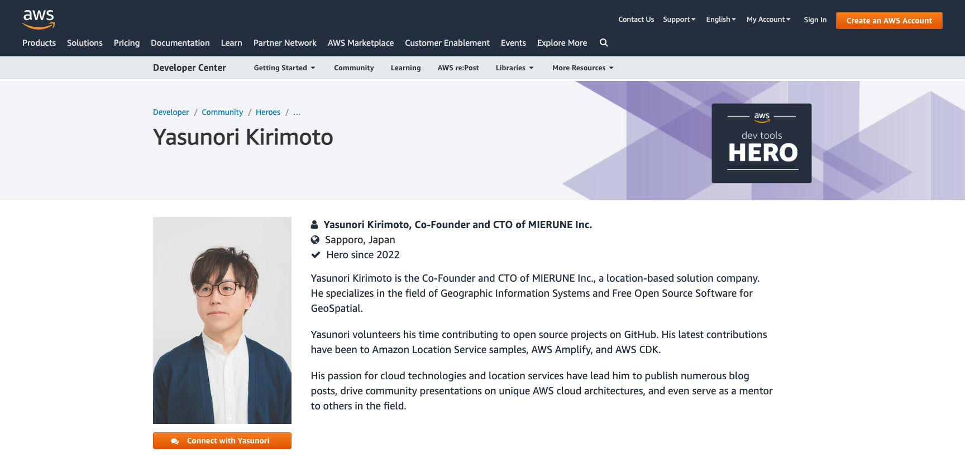
Task: Click the Sapporo, Japan location text
Action: (x=360, y=240)
